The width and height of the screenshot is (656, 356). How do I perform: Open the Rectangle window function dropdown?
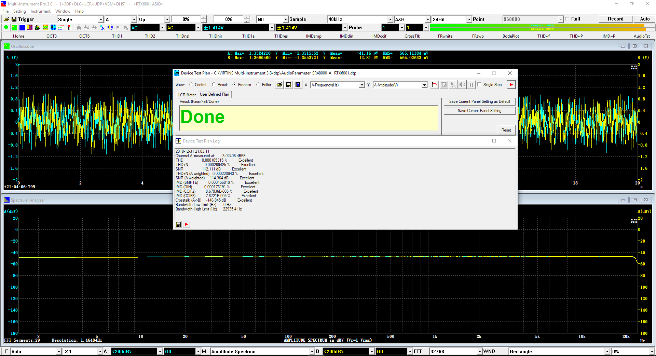tap(559, 351)
